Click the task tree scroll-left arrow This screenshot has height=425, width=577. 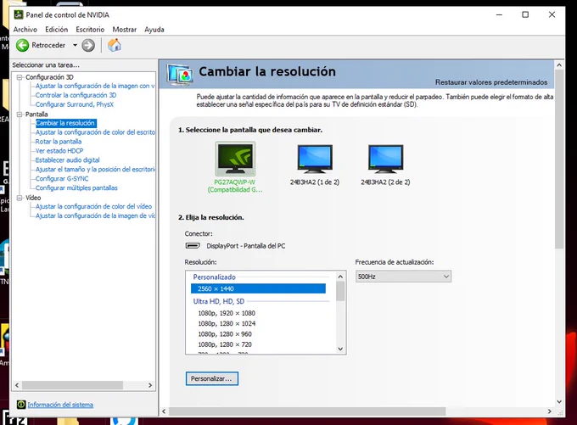click(17, 385)
